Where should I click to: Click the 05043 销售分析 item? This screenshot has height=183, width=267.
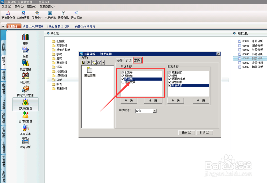click(x=250, y=67)
